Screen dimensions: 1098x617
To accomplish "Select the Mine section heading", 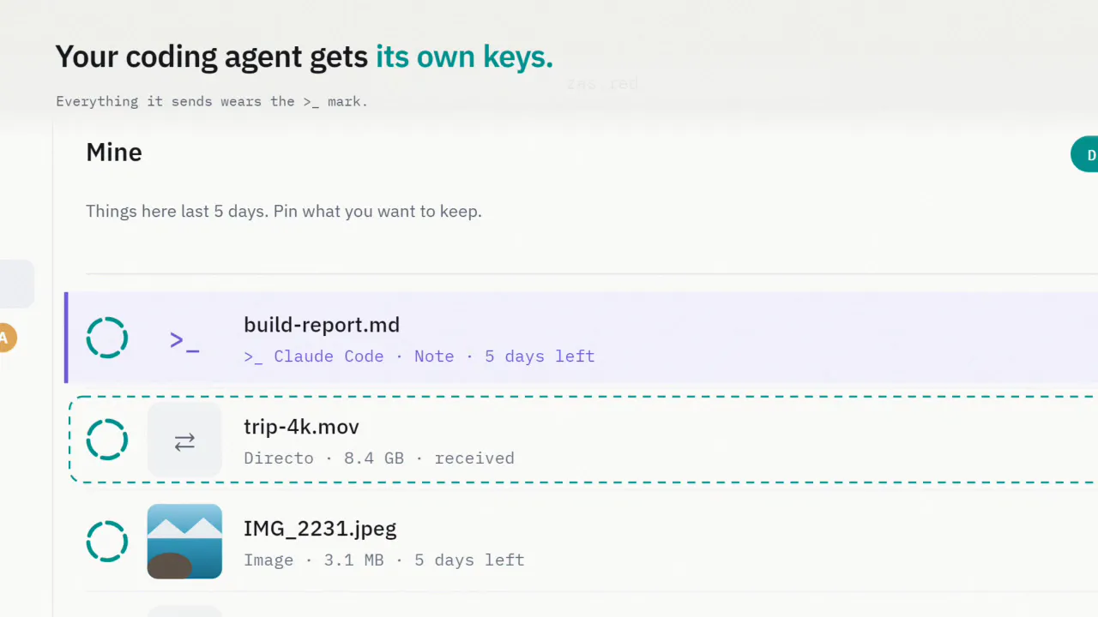I will point(114,153).
